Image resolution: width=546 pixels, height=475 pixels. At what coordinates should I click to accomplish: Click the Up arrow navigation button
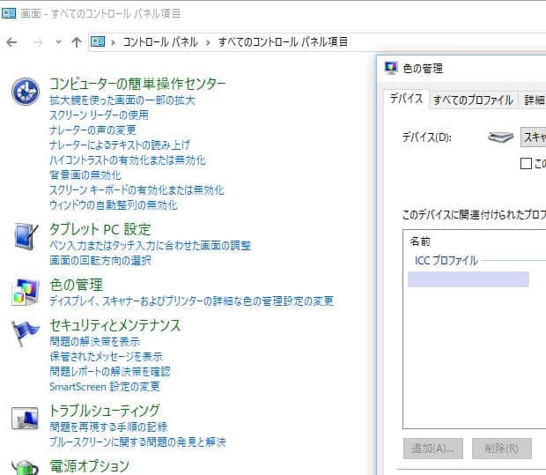[x=77, y=42]
